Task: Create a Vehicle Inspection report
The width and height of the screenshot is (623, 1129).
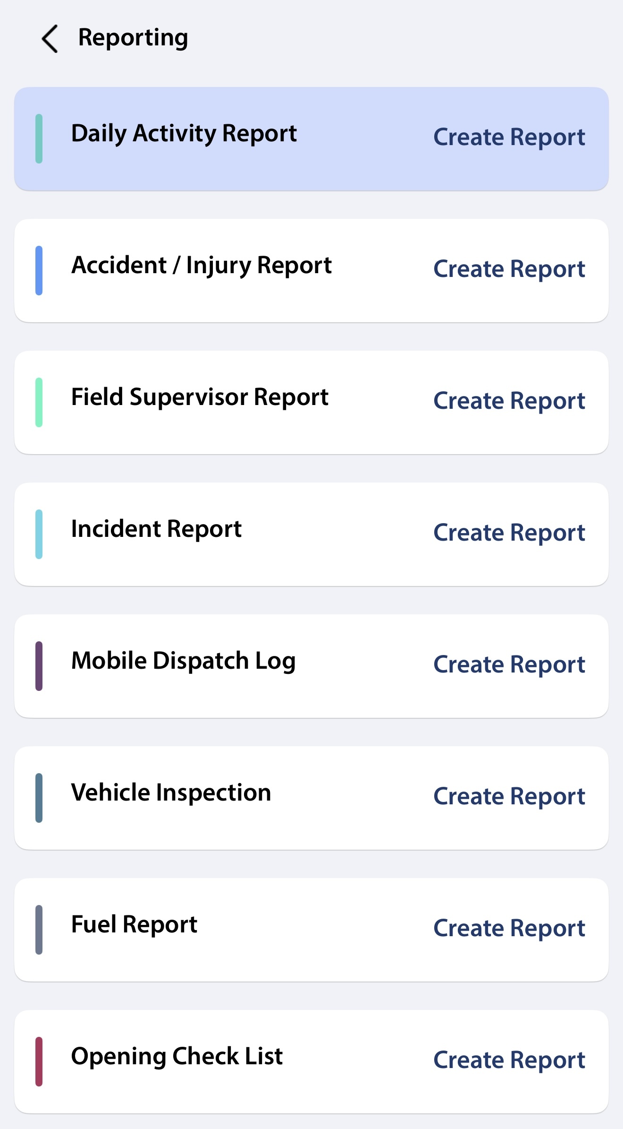Action: (509, 797)
